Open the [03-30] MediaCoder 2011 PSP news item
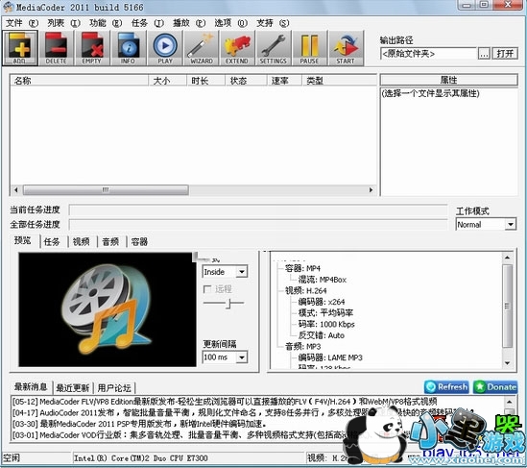Viewport: 527px width, 468px height. click(x=139, y=424)
